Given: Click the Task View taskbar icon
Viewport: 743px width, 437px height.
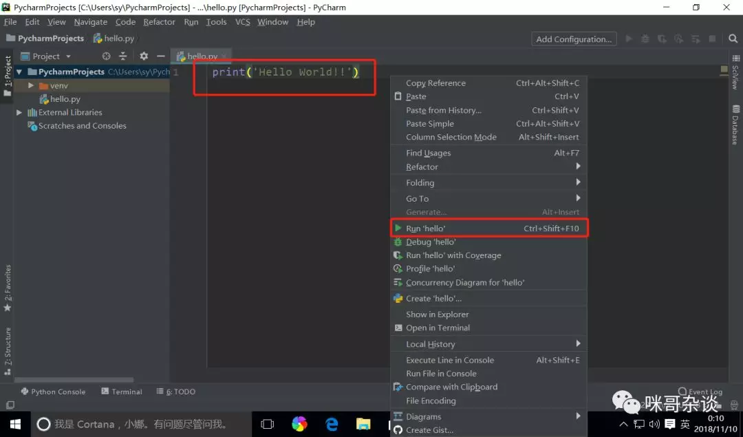Looking at the screenshot, I should (x=267, y=424).
